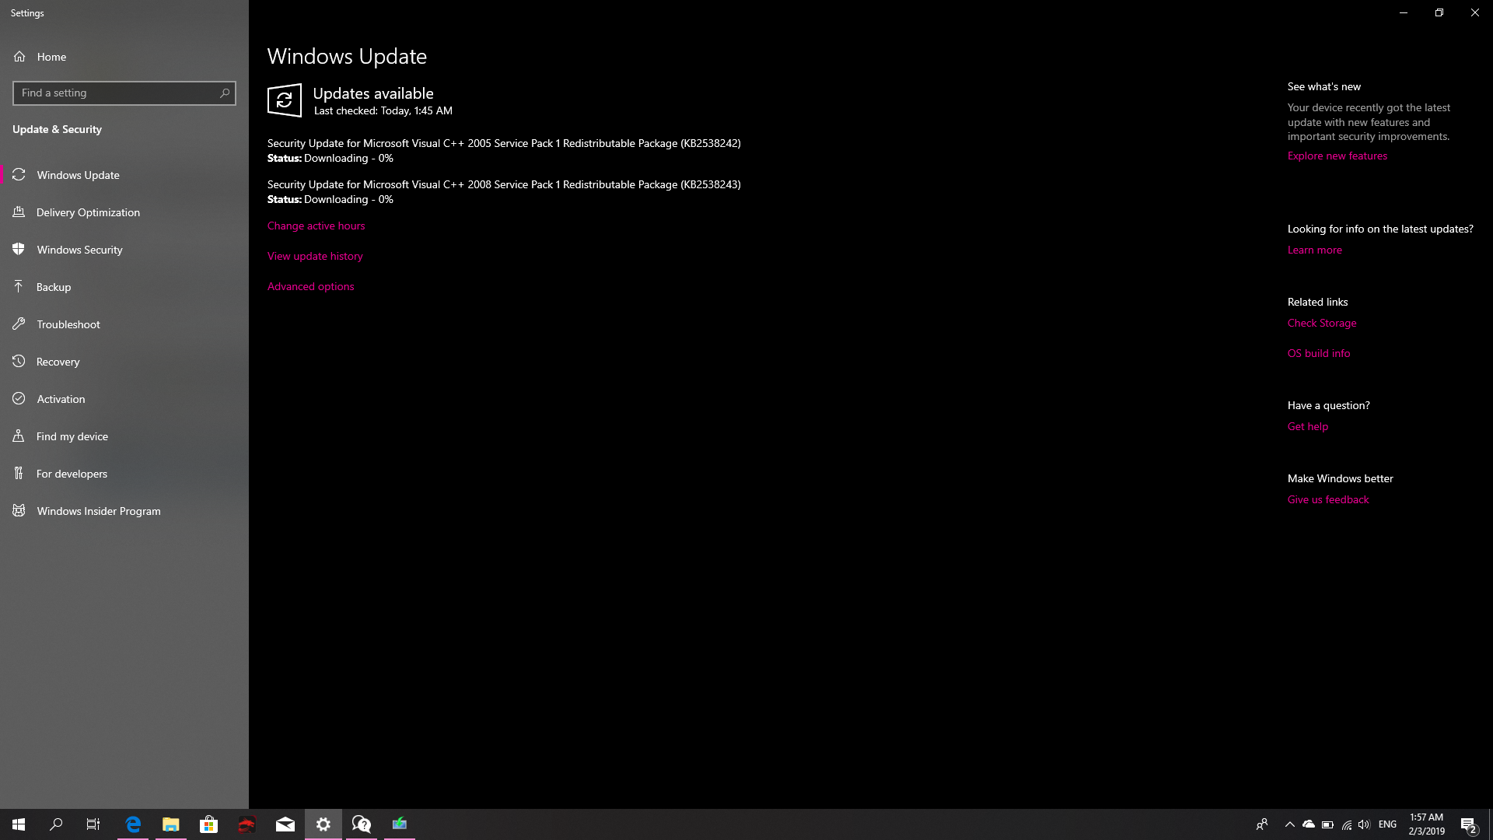Open View update history link
This screenshot has height=840, width=1493.
click(x=315, y=256)
